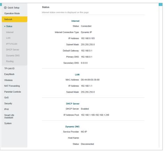This screenshot has width=165, height=152.
Task: Click Dynamic DNS status Disconnected
Action: coord(87,144)
